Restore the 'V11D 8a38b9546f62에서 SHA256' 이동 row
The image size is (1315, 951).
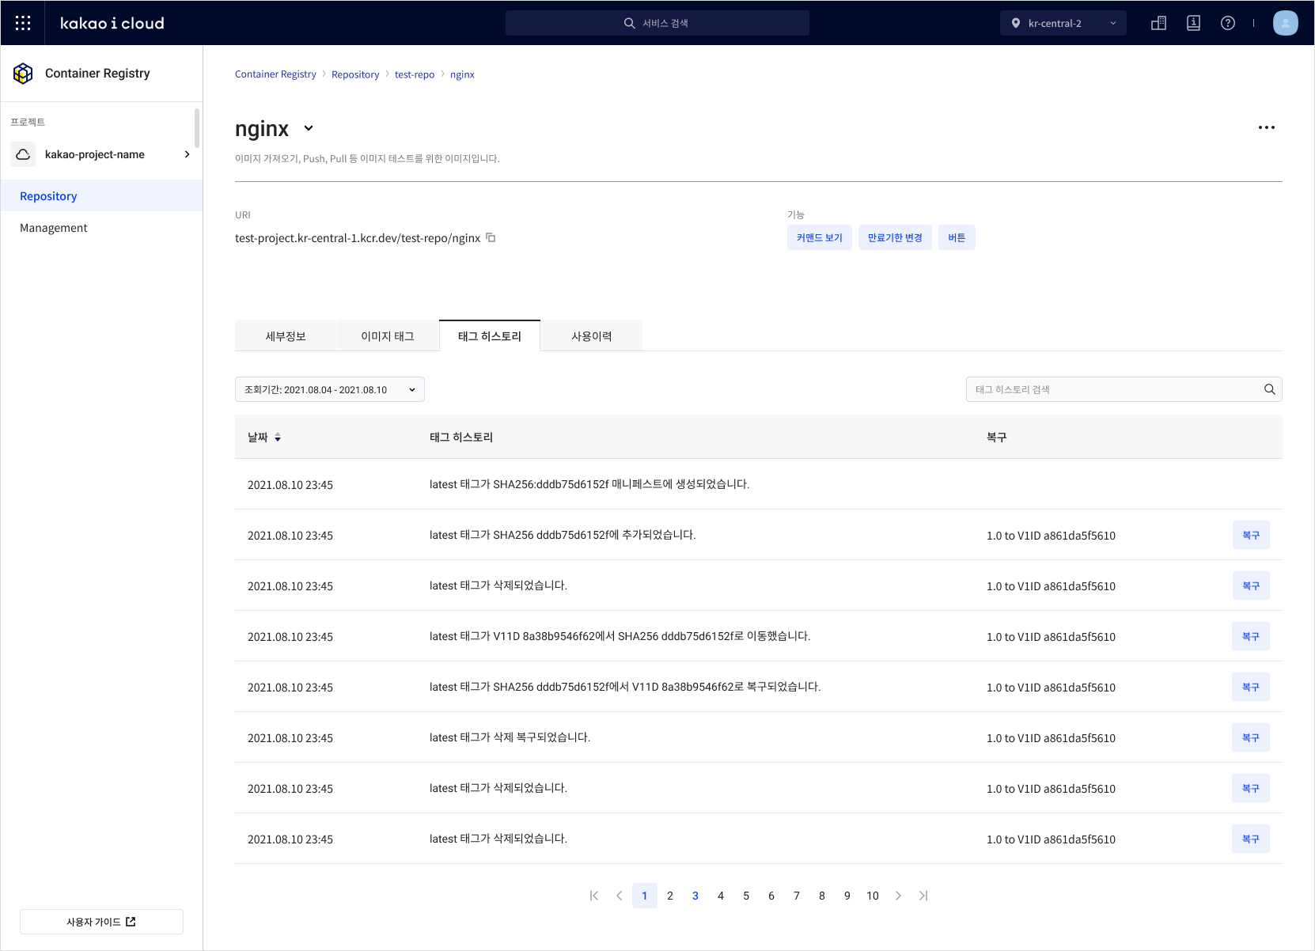click(x=1251, y=636)
